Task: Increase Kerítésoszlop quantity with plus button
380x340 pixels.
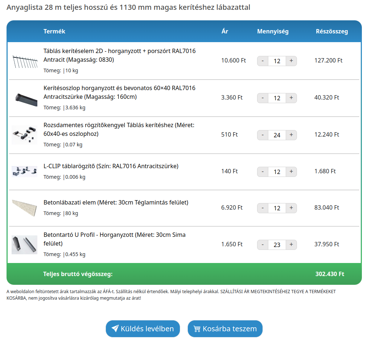Action: [291, 98]
